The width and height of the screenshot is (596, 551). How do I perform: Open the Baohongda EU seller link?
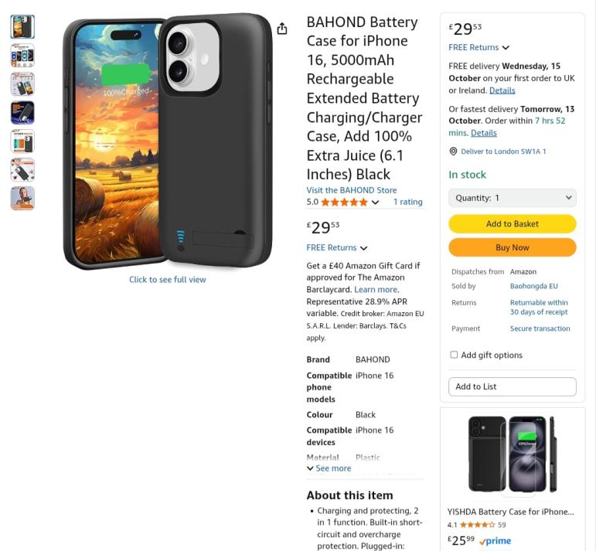pyautogui.click(x=533, y=286)
